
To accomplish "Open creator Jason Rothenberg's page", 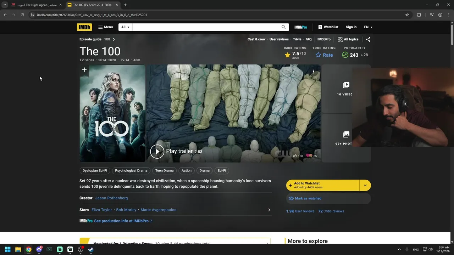I will pyautogui.click(x=111, y=198).
